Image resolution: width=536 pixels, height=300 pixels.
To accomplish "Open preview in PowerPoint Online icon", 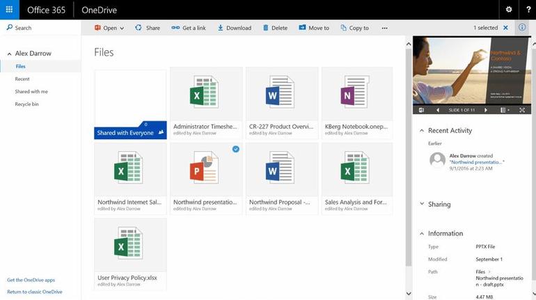I will tap(421, 110).
